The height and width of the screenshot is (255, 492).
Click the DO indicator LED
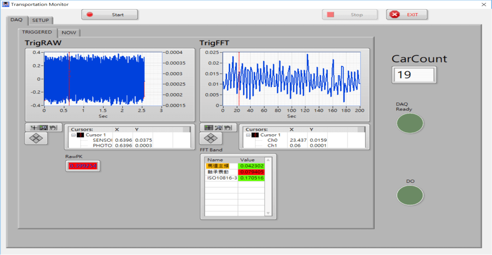click(x=410, y=195)
